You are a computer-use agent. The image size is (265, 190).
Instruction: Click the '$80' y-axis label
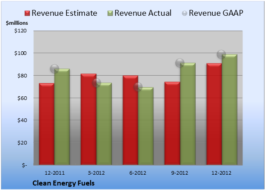point(22,76)
